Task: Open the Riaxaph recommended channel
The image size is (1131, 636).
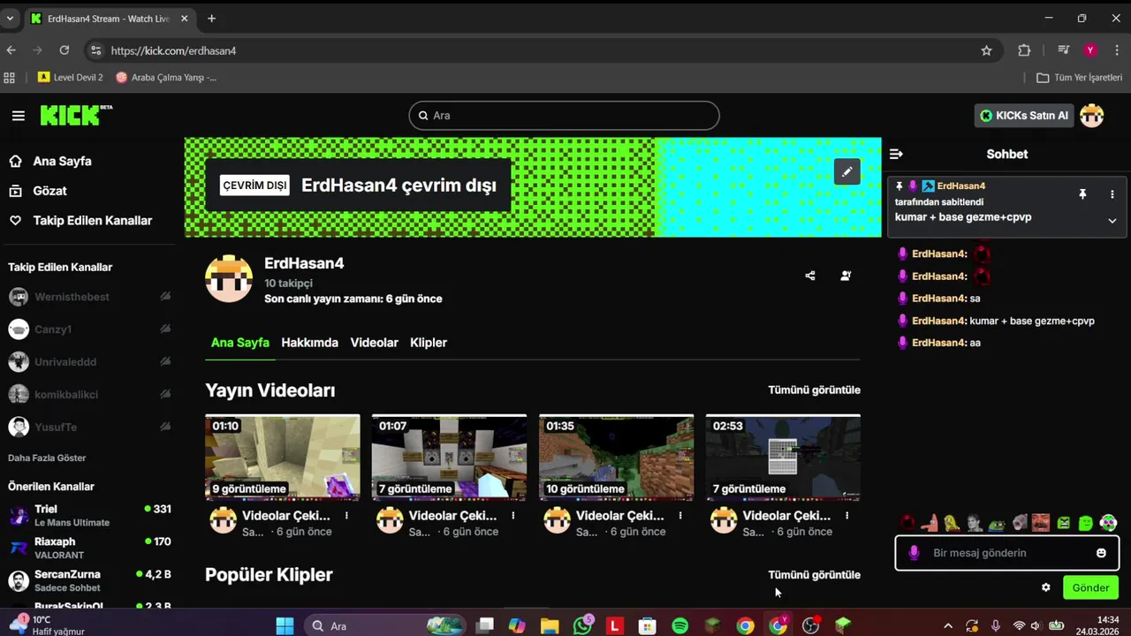Action: (x=88, y=548)
